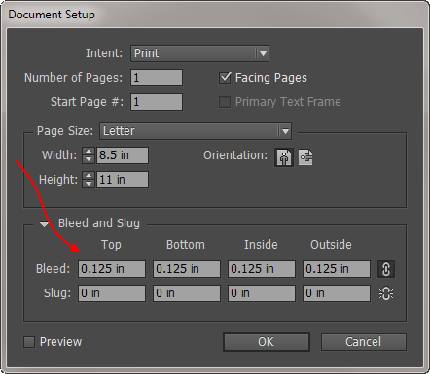430x374 pixels.
Task: Toggle the slug chain link icon
Action: click(x=386, y=293)
